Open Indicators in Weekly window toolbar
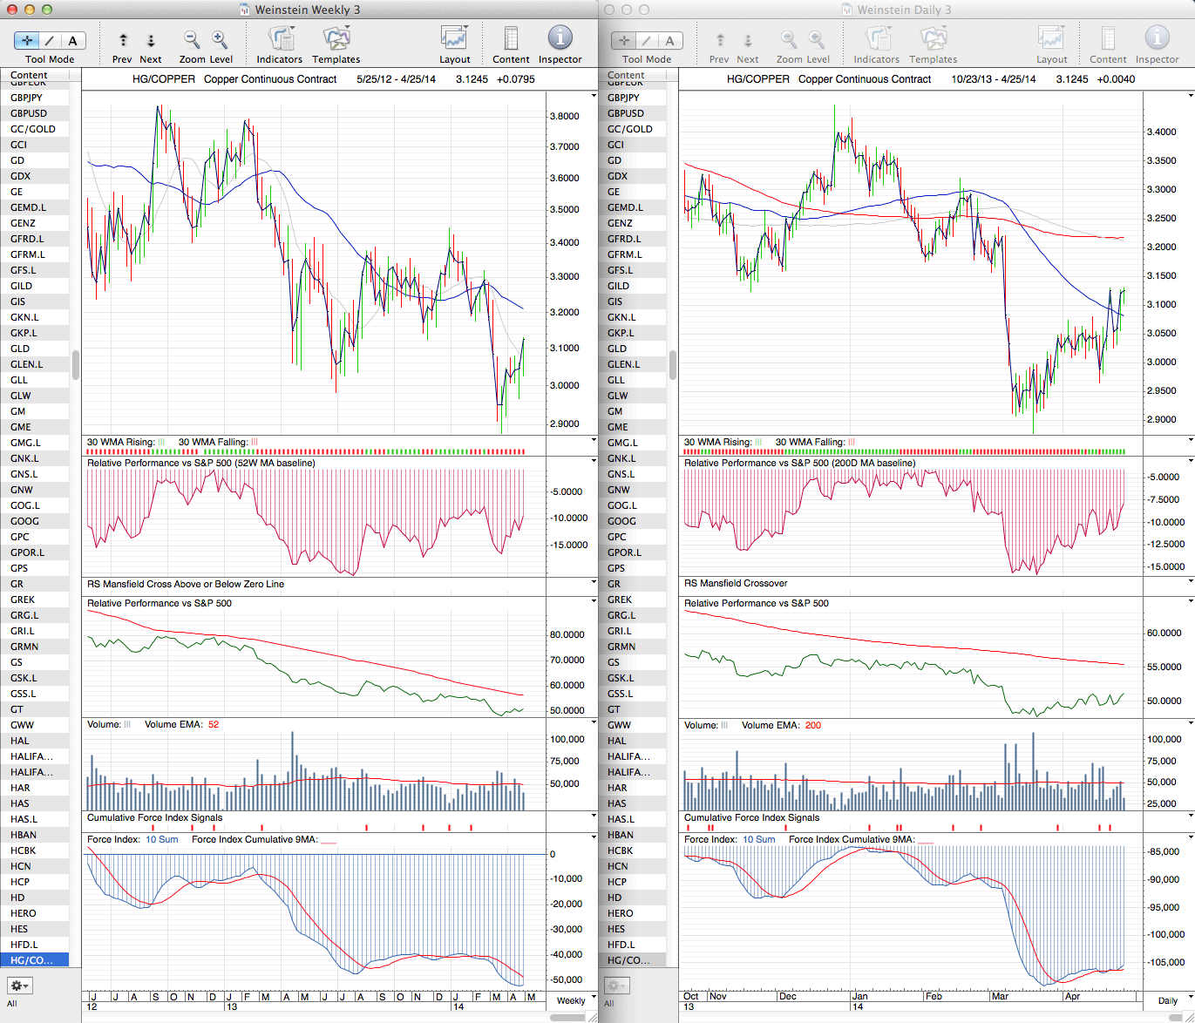Image resolution: width=1195 pixels, height=1023 pixels. pyautogui.click(x=280, y=40)
